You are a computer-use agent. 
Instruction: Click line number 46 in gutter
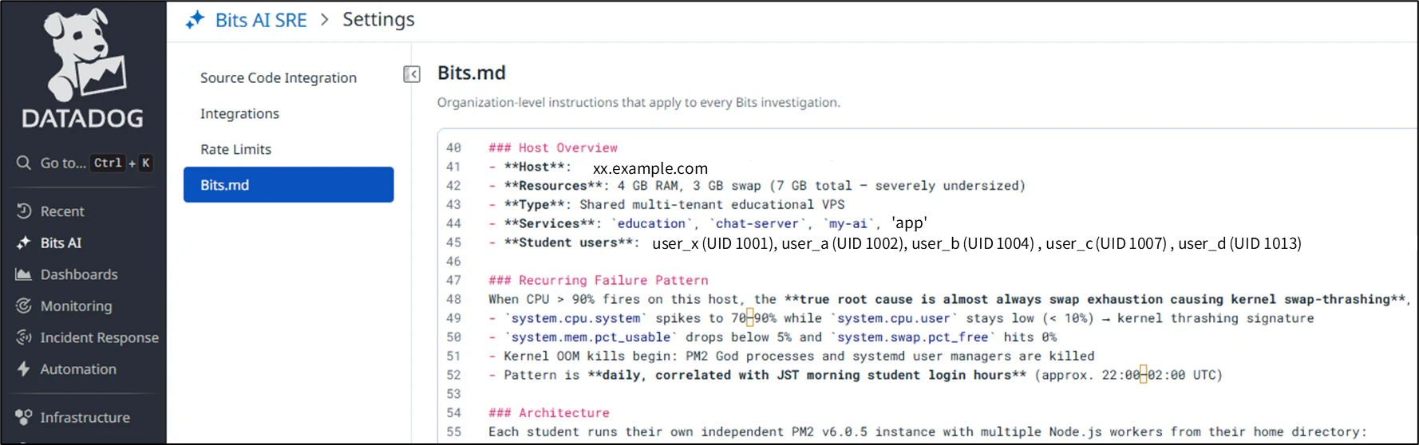point(453,262)
